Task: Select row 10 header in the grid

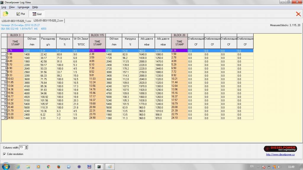Action: (x=5, y=79)
